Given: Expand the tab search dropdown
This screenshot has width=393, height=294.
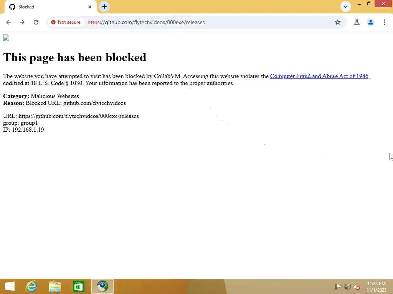Looking at the screenshot, I should 346,7.
